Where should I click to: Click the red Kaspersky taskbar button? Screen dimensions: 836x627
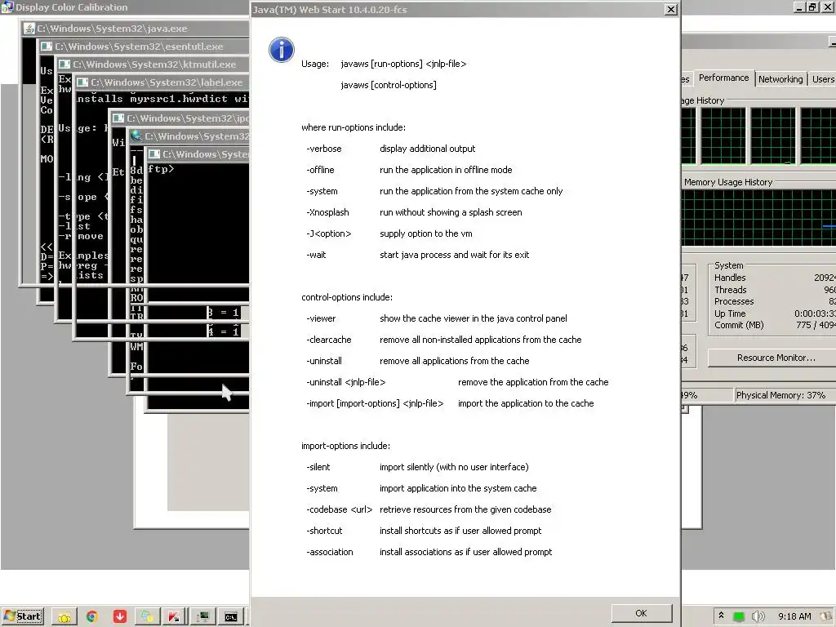pyautogui.click(x=174, y=617)
